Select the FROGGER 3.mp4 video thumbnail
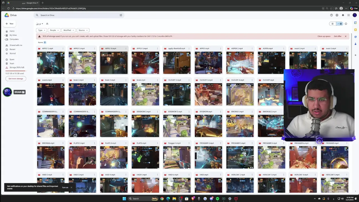Image resolution: width=359 pixels, height=202 pixels. click(240, 157)
